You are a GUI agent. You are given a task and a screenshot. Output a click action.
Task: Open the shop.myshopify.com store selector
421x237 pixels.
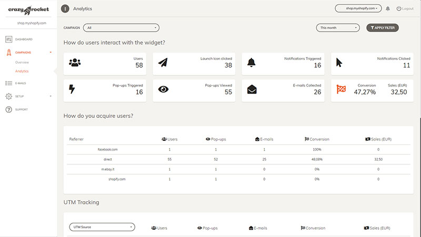coord(358,8)
